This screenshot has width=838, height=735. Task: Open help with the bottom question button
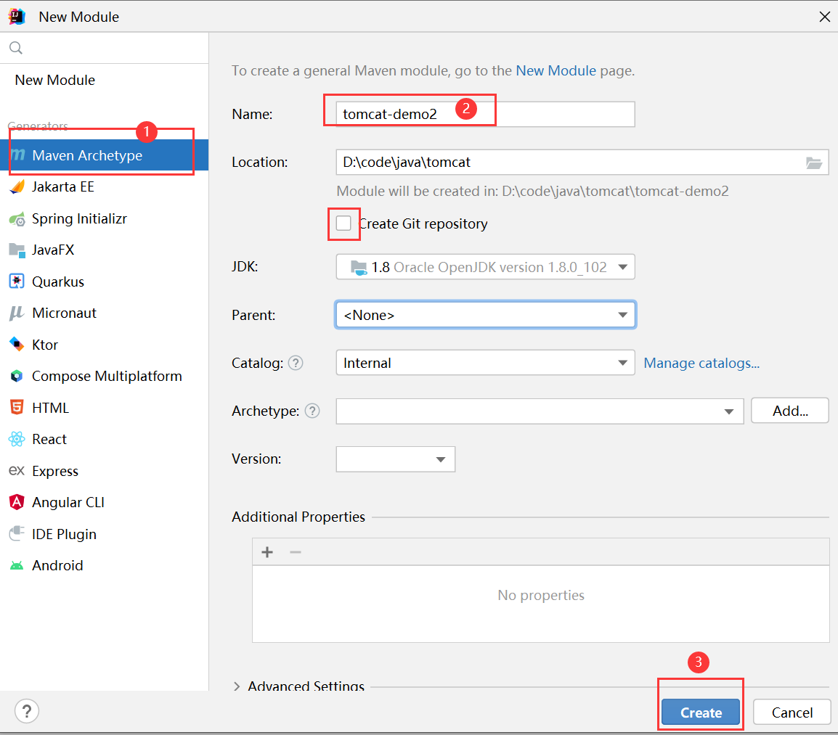click(x=27, y=712)
